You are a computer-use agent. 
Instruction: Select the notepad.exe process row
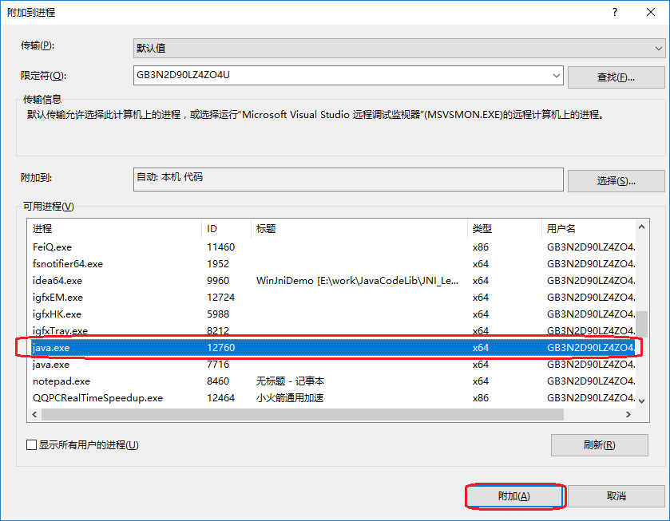click(x=331, y=381)
